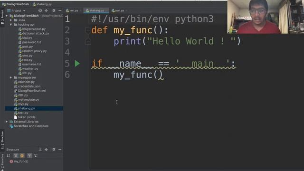
Task: Collapse all in Structure panel toolbar
Action: tap(46, 149)
